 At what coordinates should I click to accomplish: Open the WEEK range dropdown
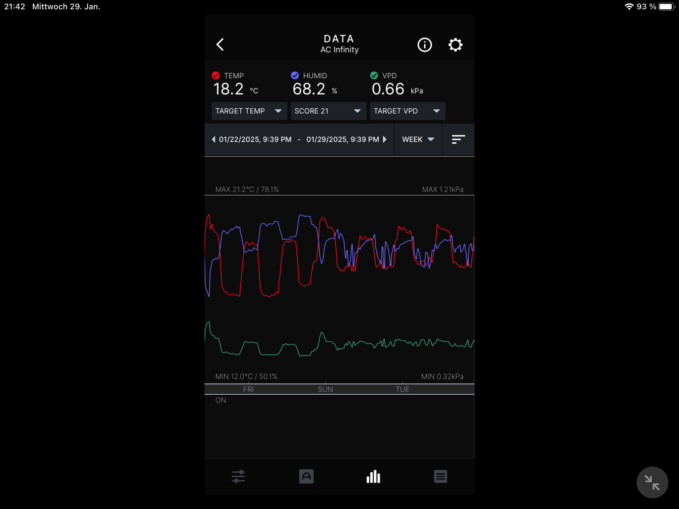click(418, 140)
